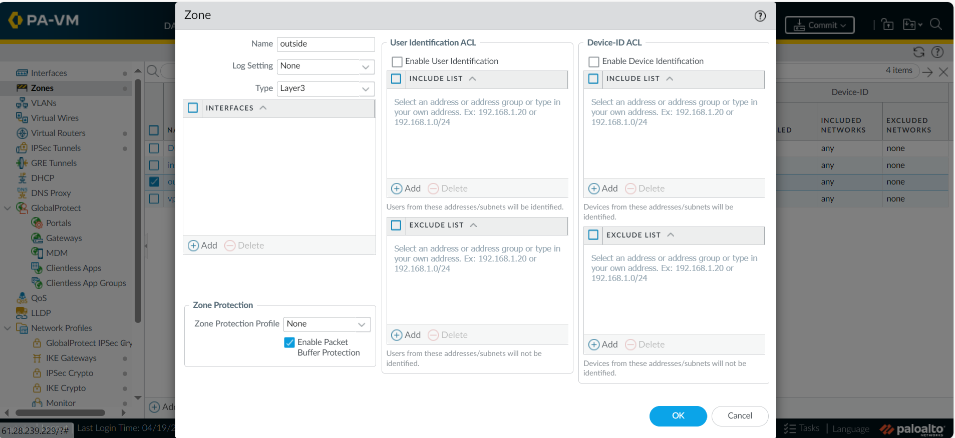Click OK to save the zone

click(678, 415)
